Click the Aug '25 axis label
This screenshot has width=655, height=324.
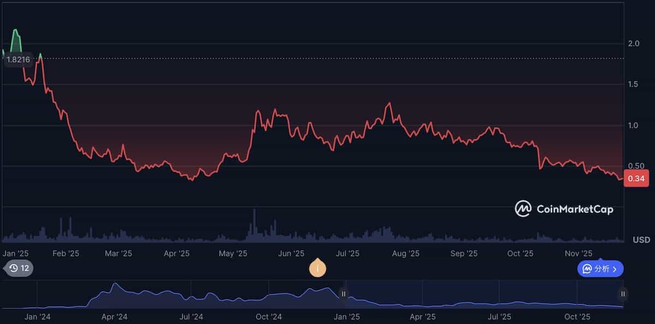pos(406,253)
